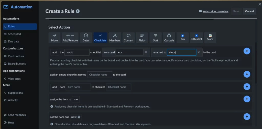Click the empty checklist name field
Image resolution: width=262 pixels, height=129 pixels.
point(100,75)
